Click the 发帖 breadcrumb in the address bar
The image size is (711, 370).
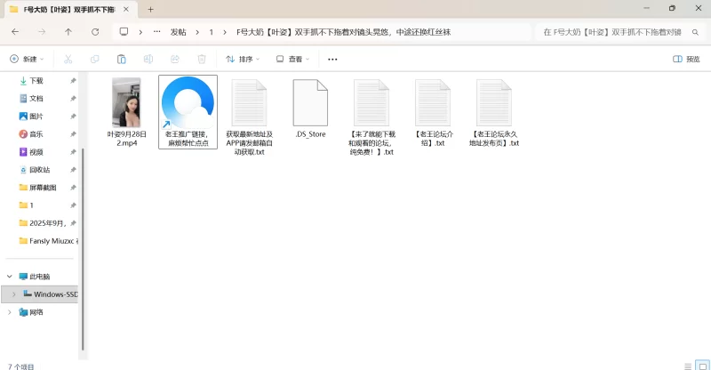pos(179,31)
